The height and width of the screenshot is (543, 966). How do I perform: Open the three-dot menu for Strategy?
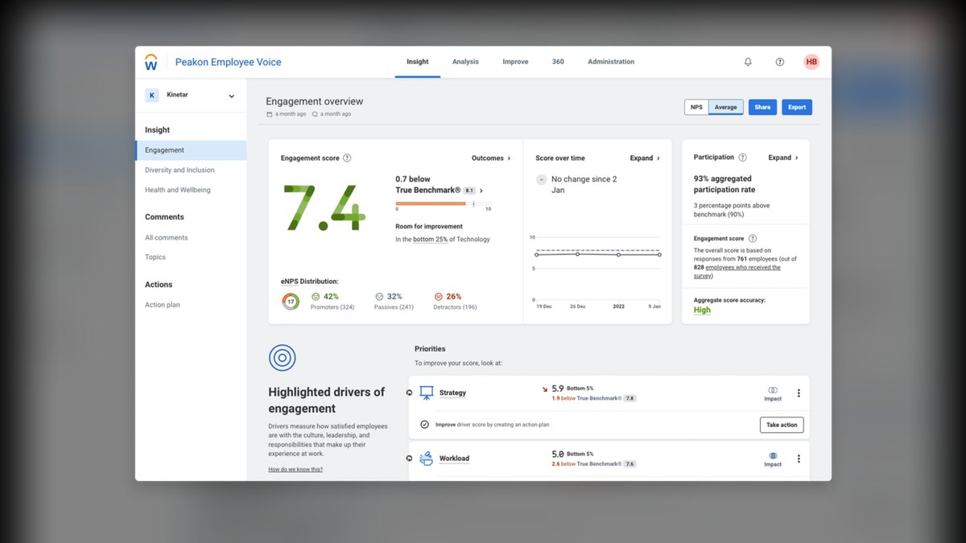pyautogui.click(x=799, y=393)
